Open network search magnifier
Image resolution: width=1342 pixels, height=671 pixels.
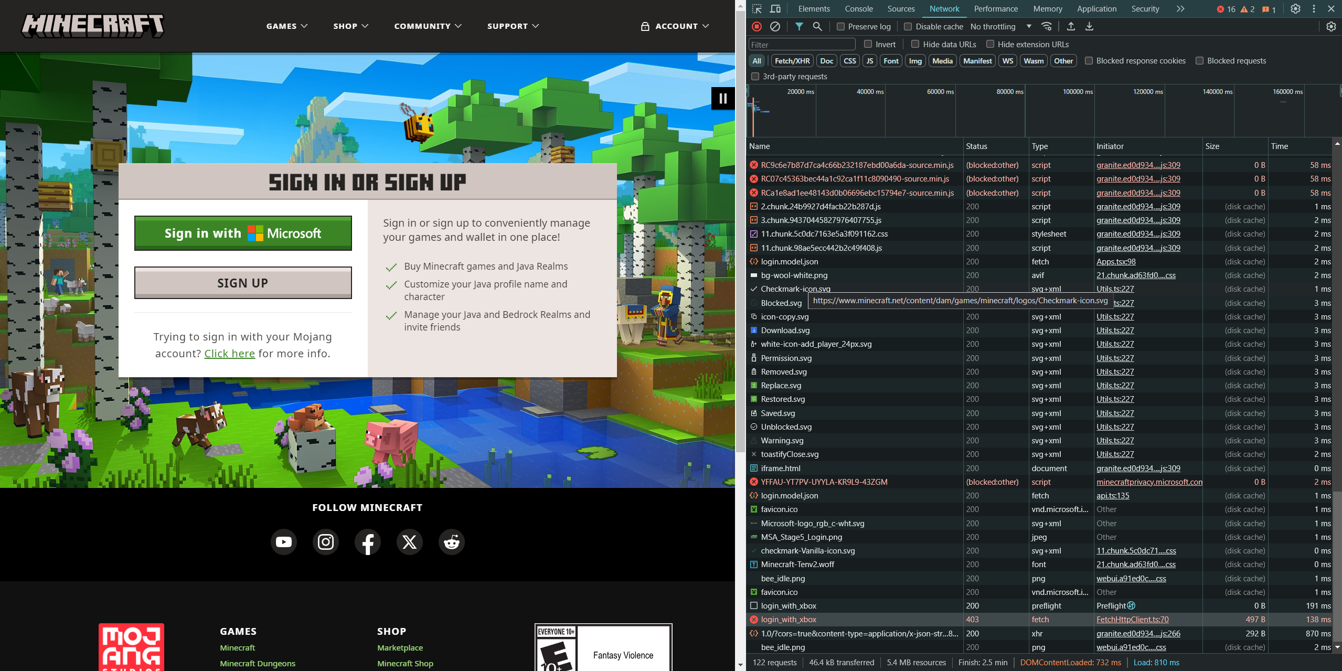817,26
